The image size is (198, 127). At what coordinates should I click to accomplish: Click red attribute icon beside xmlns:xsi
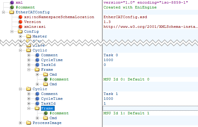(21, 27)
